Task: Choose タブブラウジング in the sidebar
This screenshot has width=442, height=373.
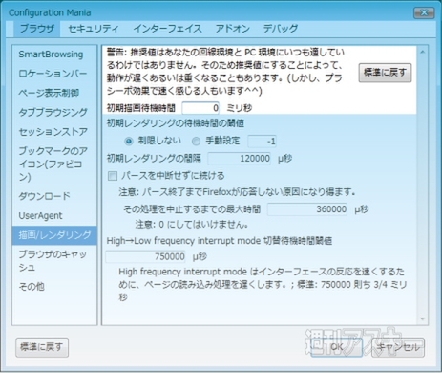Action: pyautogui.click(x=54, y=113)
